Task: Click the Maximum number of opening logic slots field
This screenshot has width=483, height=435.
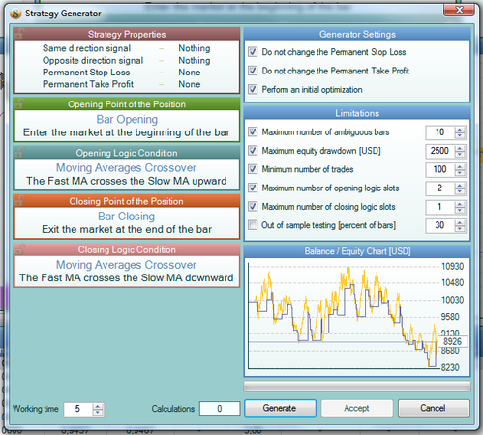Action: (x=439, y=188)
